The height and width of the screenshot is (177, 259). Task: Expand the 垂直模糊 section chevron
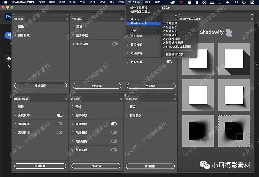pos(73,124)
